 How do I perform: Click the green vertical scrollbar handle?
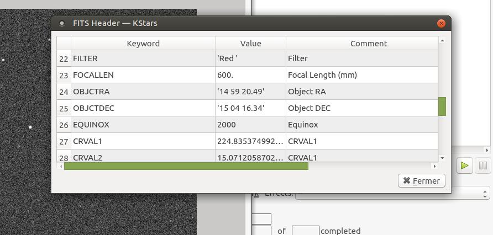pos(442,106)
